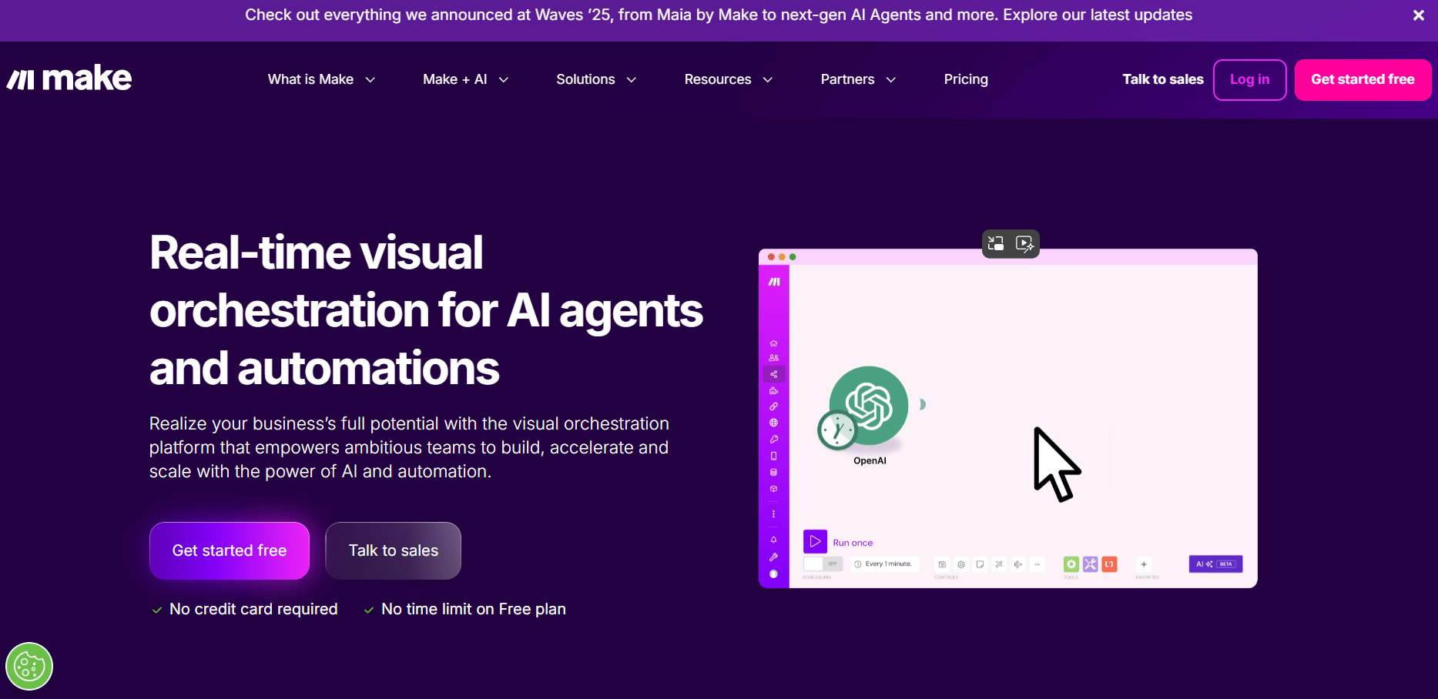Click the hero Talk to sales button

[394, 550]
